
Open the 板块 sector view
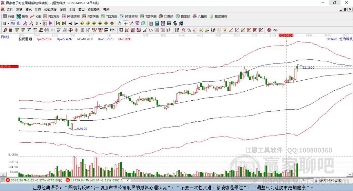click(22, 17)
